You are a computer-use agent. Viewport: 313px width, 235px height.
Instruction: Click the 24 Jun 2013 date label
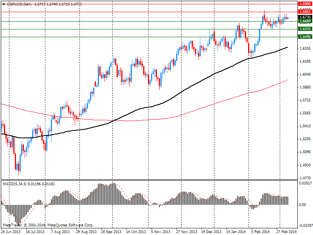11,231
